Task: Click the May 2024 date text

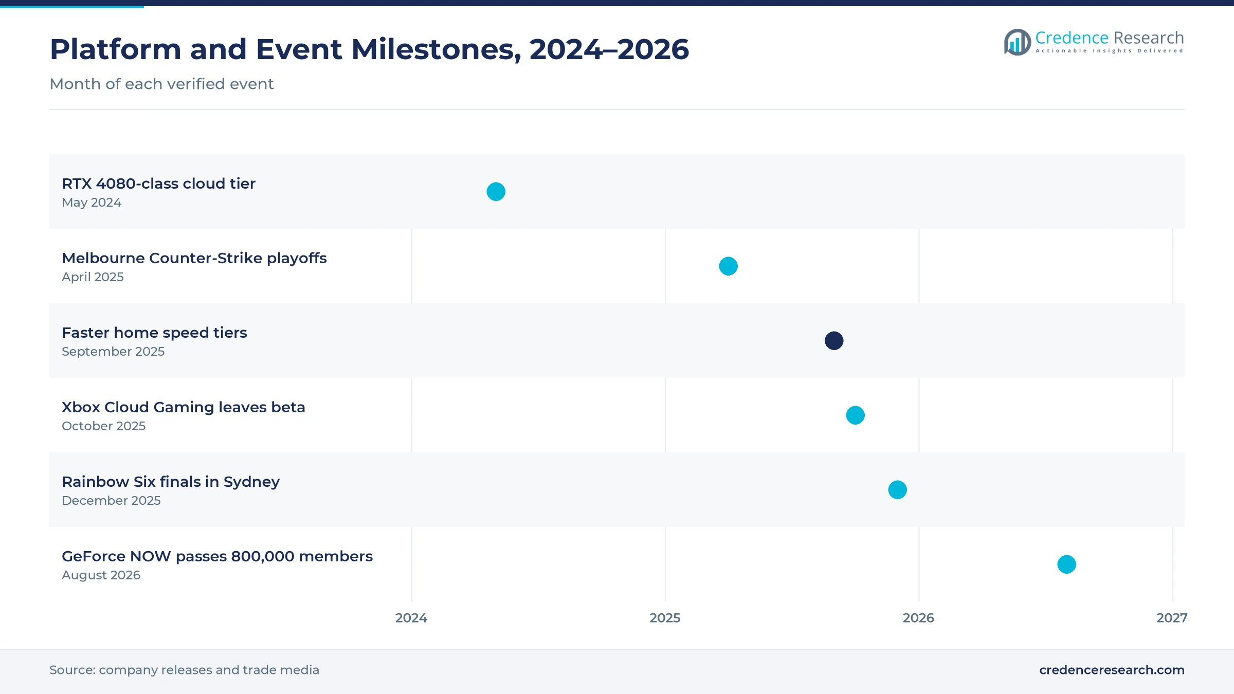Action: tap(92, 203)
